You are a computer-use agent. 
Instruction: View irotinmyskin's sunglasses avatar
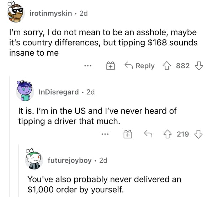16,12
